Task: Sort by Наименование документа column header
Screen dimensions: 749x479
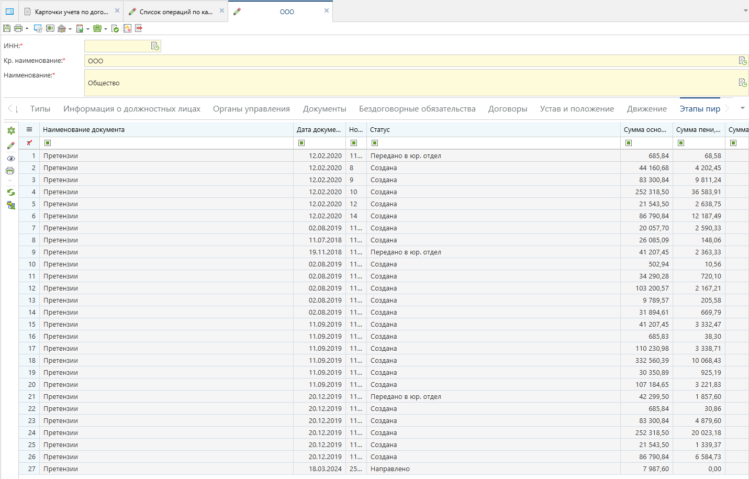Action: tap(166, 129)
